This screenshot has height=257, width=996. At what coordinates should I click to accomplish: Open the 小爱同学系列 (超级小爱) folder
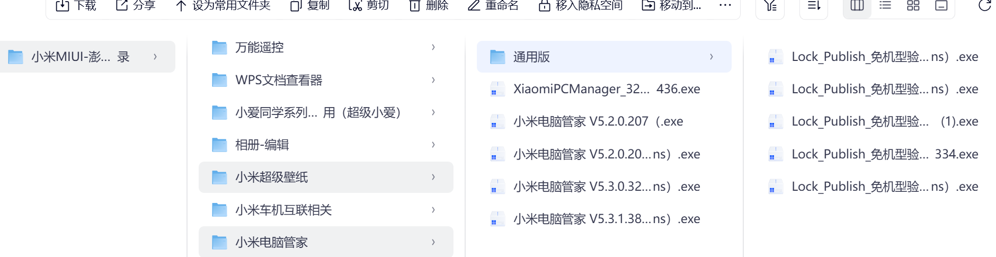coord(326,112)
